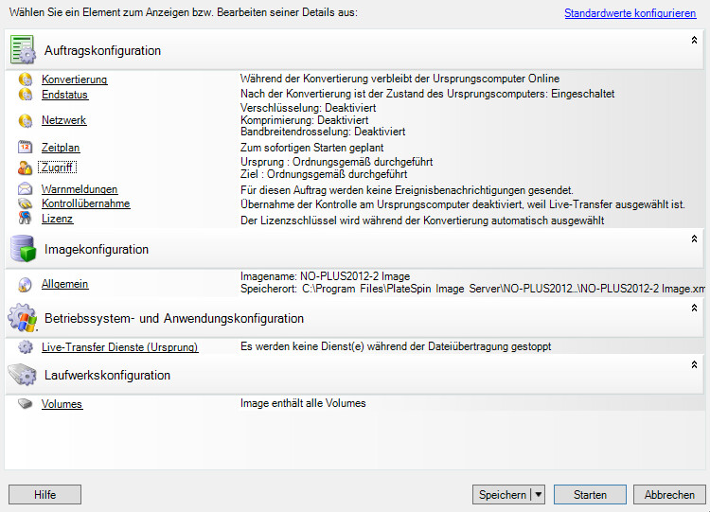Click the Zugriff user icon
Viewport: 710px width, 512px height.
pos(26,168)
